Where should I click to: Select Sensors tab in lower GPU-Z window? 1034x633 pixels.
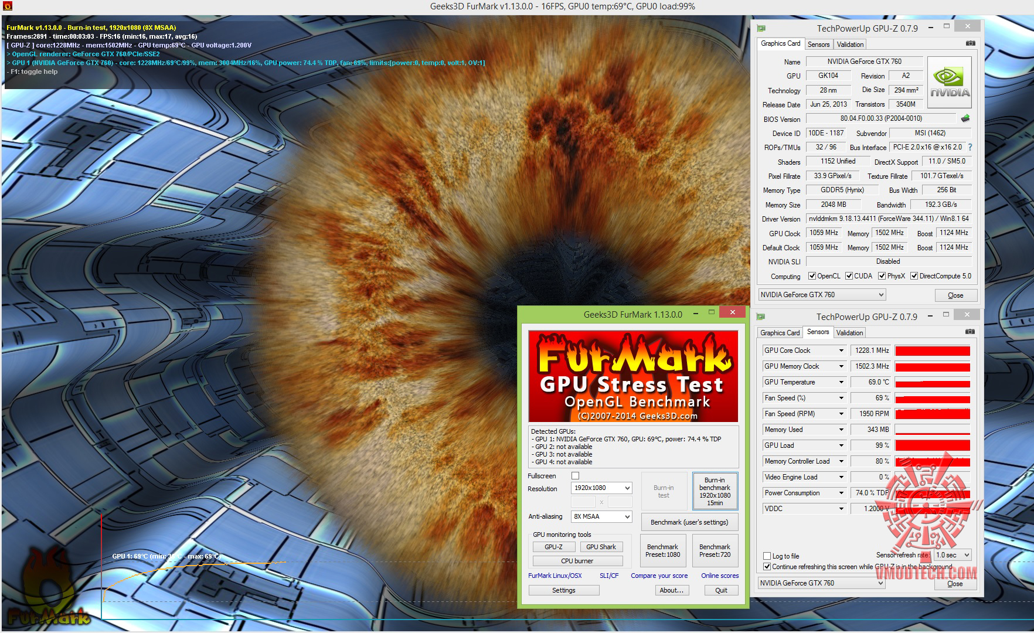tap(818, 332)
